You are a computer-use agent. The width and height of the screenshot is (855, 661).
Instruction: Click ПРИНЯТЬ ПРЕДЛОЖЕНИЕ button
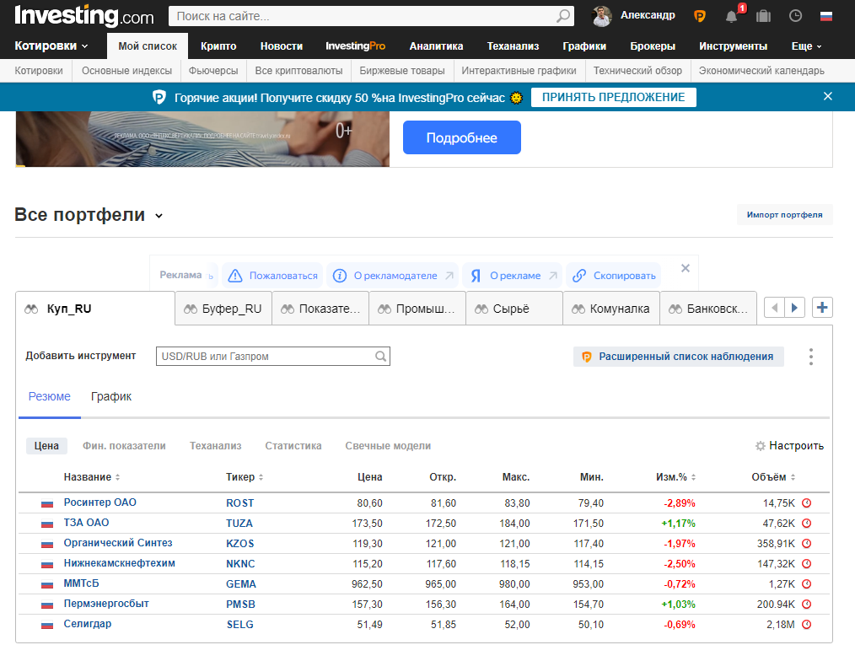[614, 97]
